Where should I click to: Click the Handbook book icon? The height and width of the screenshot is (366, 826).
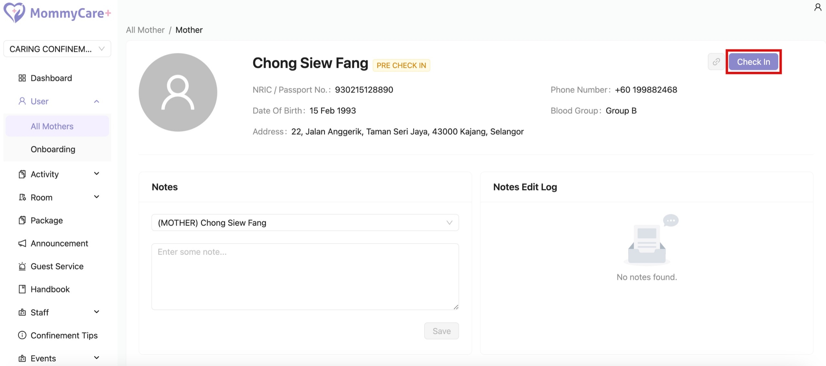coord(22,289)
